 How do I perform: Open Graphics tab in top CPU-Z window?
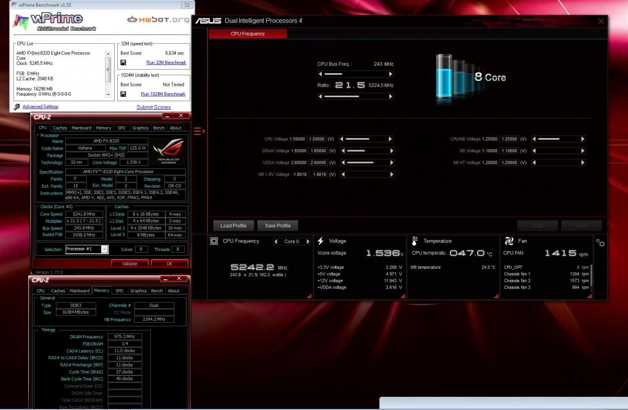[140, 128]
